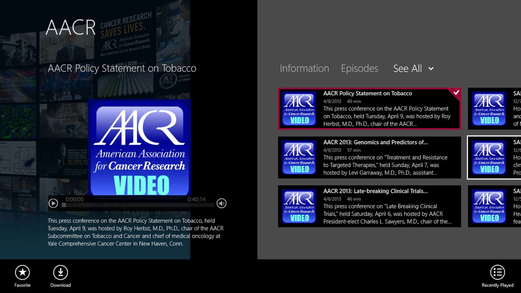521x293 pixels.
Task: Click thumbnail of Late-breaking Clinical Trials episode
Action: 300,206
